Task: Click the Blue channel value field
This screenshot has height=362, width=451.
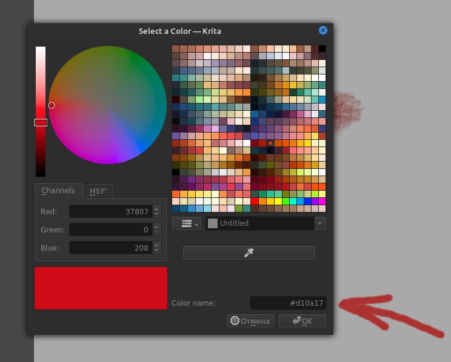Action: pos(111,248)
